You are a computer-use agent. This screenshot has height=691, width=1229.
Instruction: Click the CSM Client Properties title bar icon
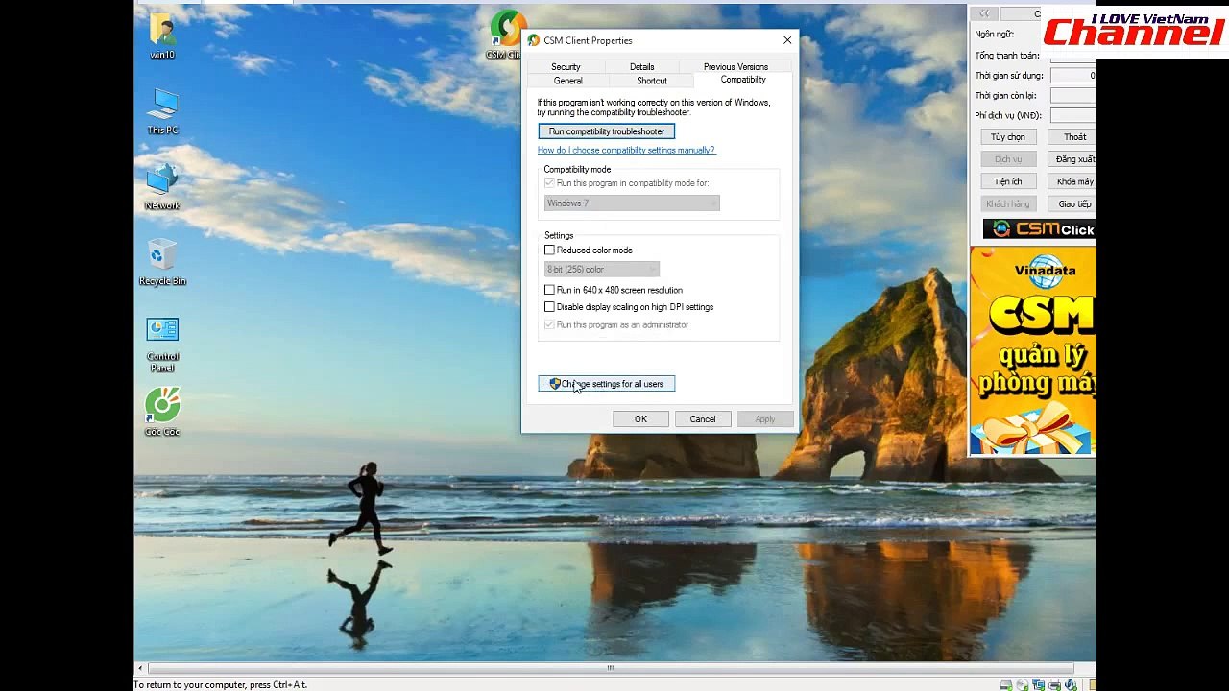click(533, 40)
